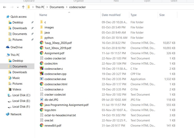Open recent locations dropdown arrow
194x138 pixels.
point(18,7)
